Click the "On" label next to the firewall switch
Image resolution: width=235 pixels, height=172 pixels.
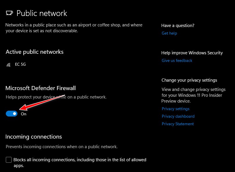pyautogui.click(x=24, y=114)
